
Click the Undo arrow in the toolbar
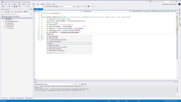[20, 7]
